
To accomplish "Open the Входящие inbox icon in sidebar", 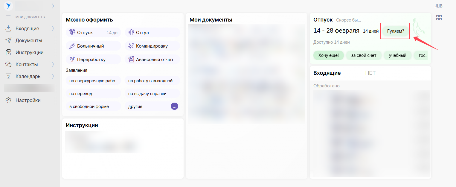I will 8,28.
